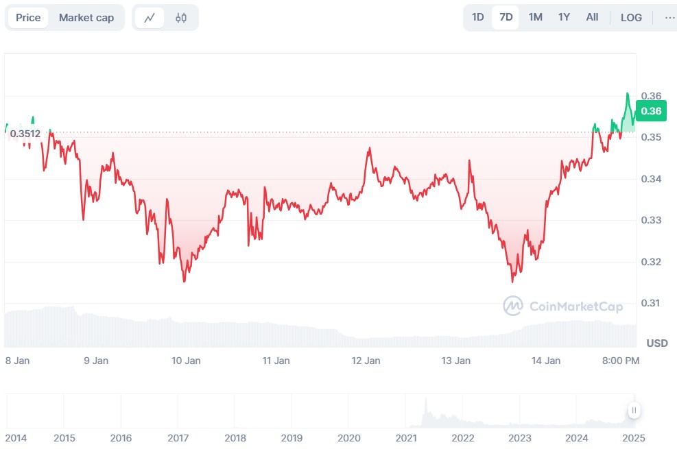The image size is (677, 449).
Task: Choose the 1Y time range
Action: click(564, 17)
